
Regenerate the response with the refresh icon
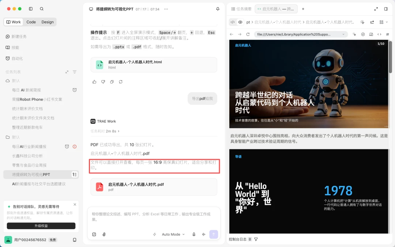pos(121,82)
